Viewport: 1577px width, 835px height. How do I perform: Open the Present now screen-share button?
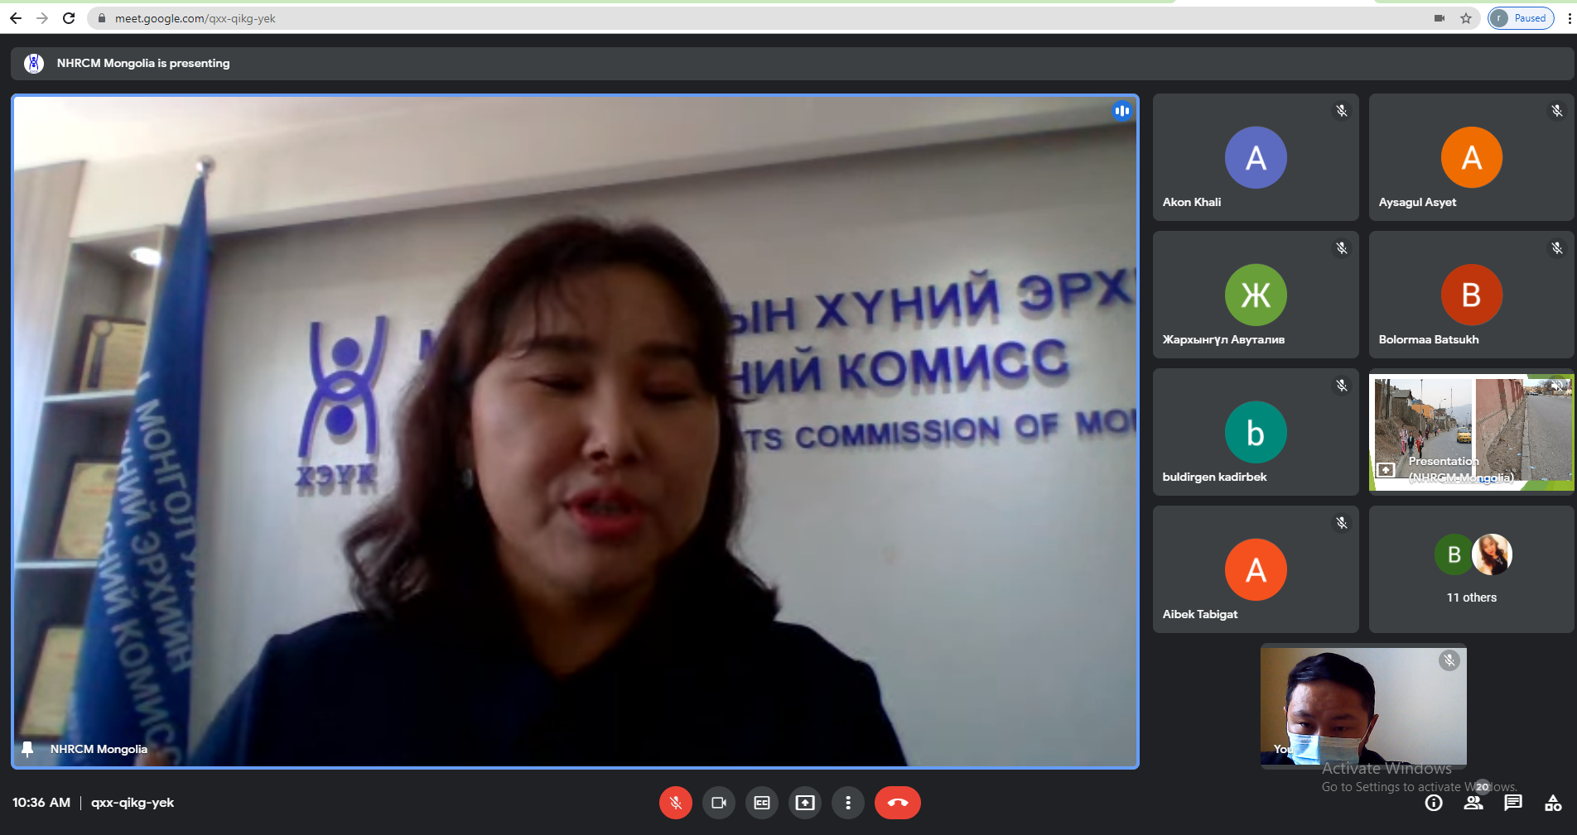click(x=805, y=803)
